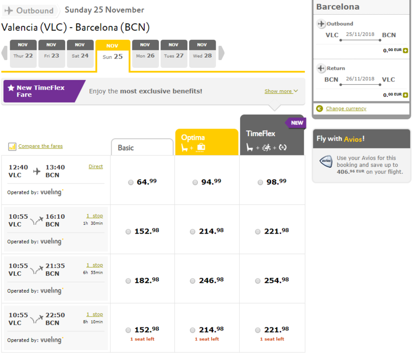
Task: Click the Change currency link
Action: 346,109
